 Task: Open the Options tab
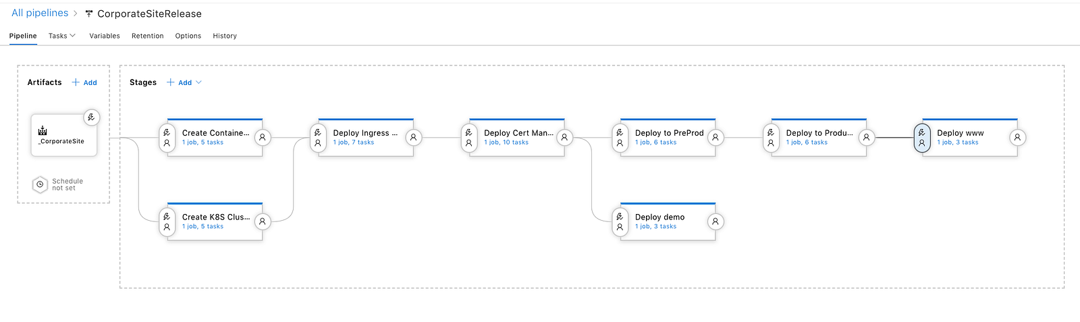[x=188, y=36]
